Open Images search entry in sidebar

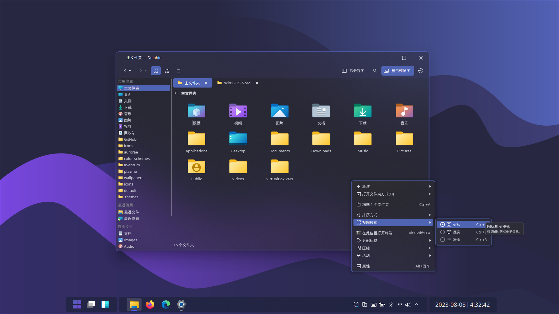pos(143,240)
